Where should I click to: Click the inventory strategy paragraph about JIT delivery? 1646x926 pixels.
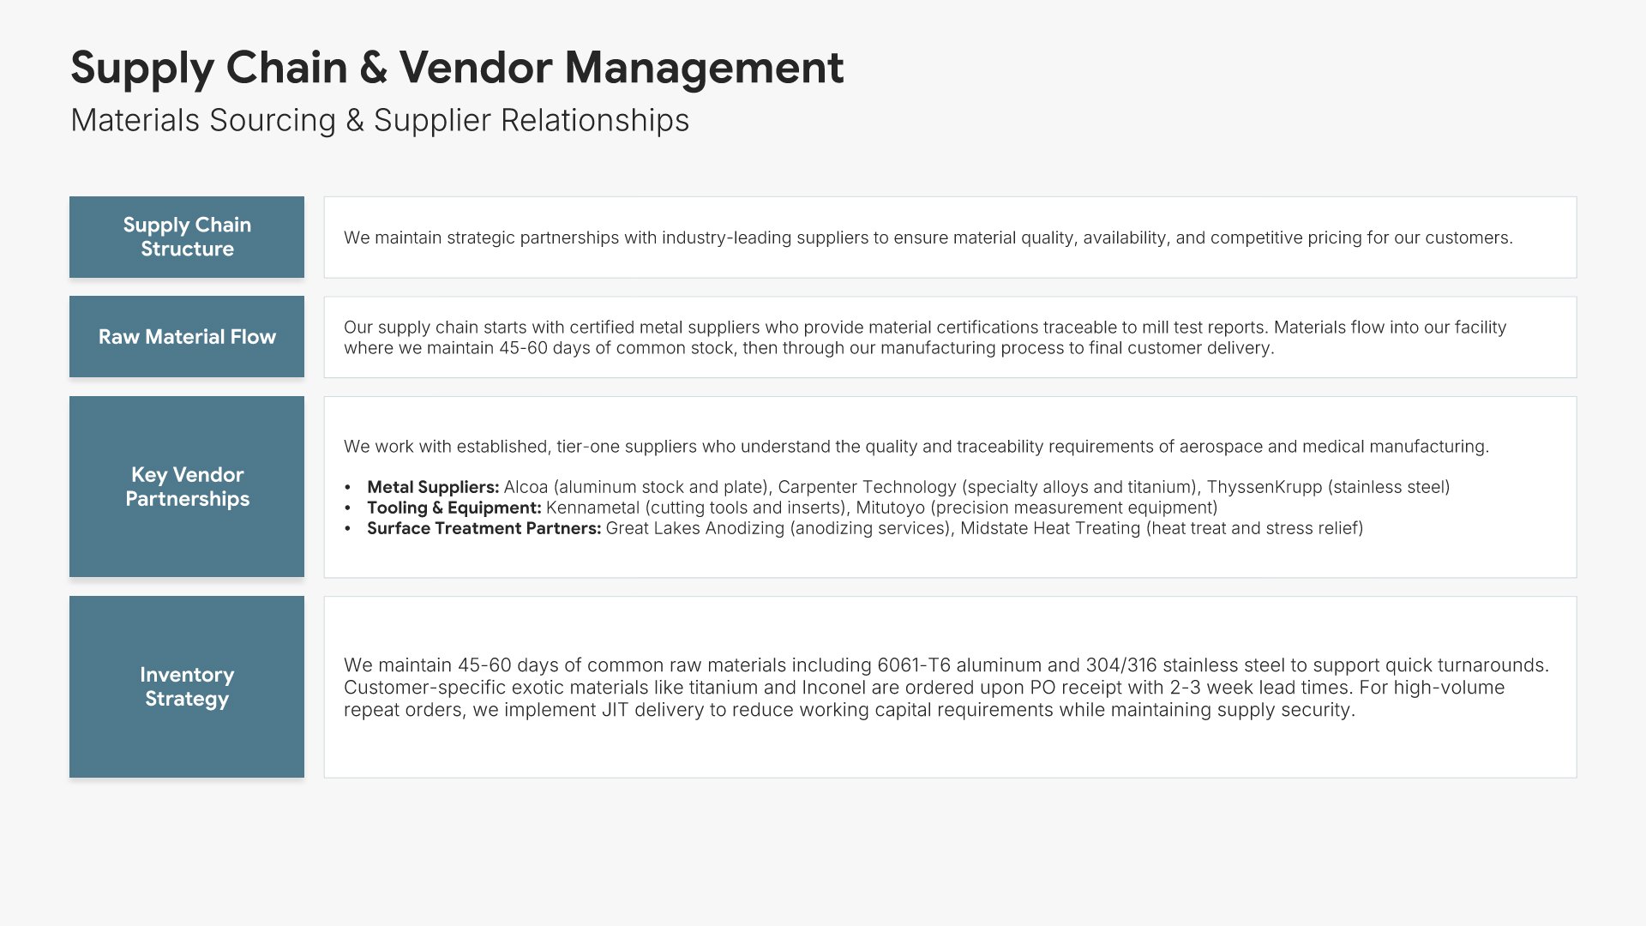[946, 688]
